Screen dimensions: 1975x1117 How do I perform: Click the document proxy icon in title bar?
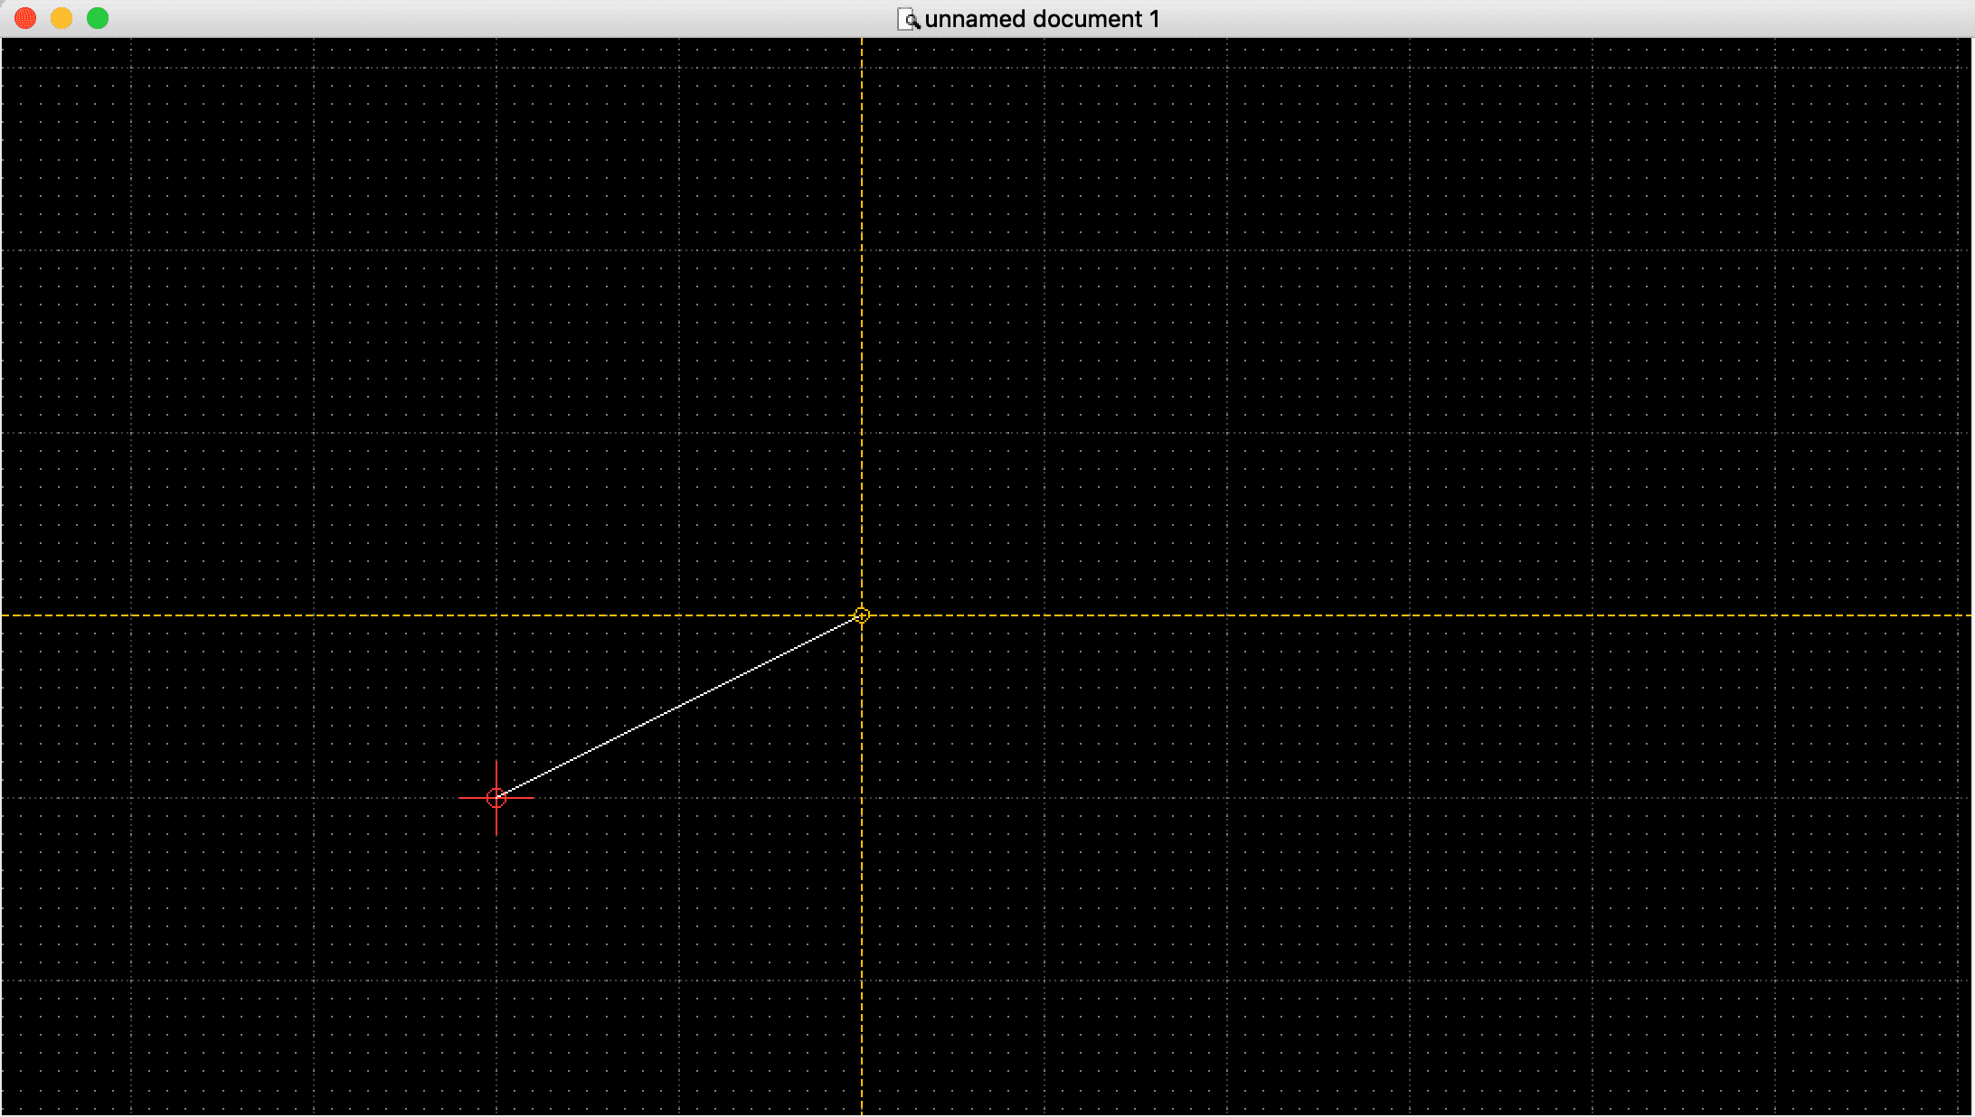[x=907, y=19]
